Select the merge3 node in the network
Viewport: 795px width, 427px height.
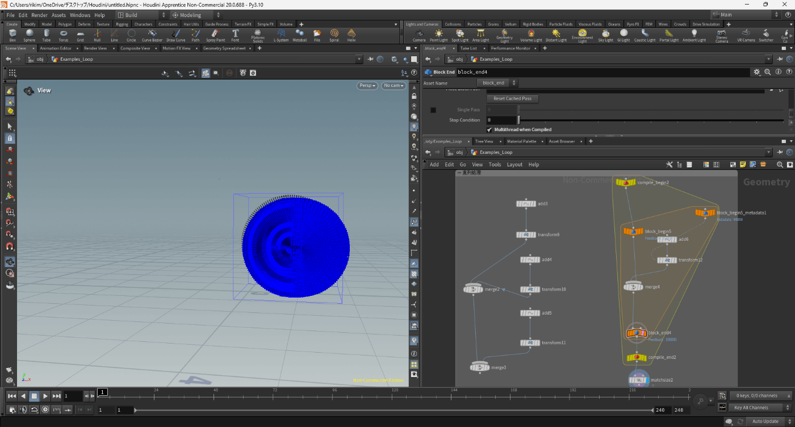pyautogui.click(x=480, y=367)
